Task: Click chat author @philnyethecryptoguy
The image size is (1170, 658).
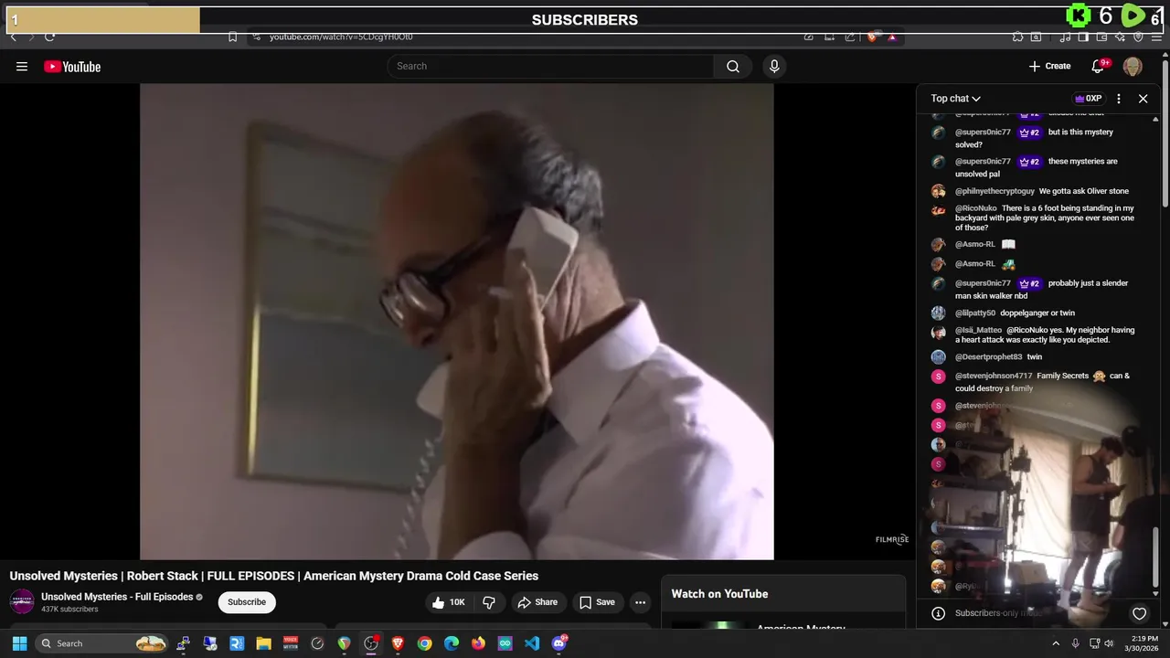Action: click(994, 191)
